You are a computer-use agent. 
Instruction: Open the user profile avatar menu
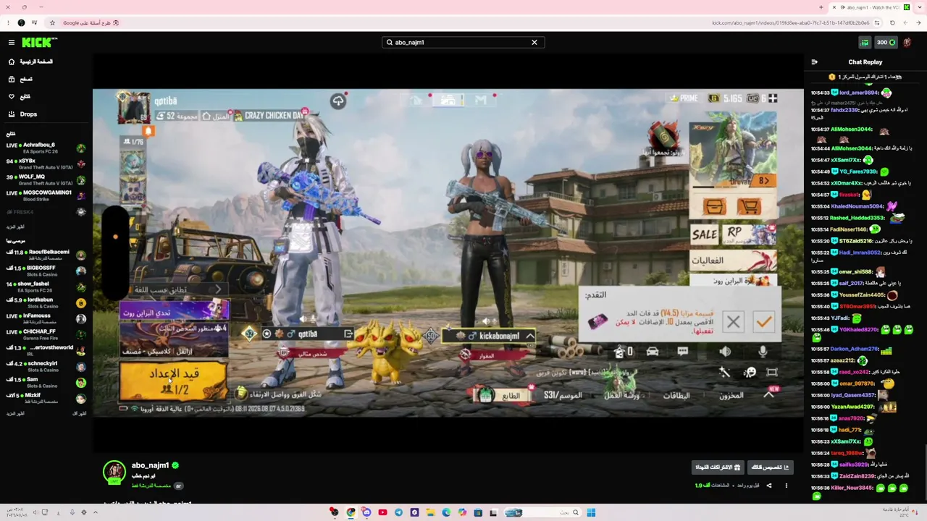907,43
